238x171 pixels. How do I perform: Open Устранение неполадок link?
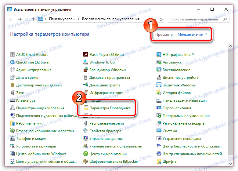coord(182,139)
